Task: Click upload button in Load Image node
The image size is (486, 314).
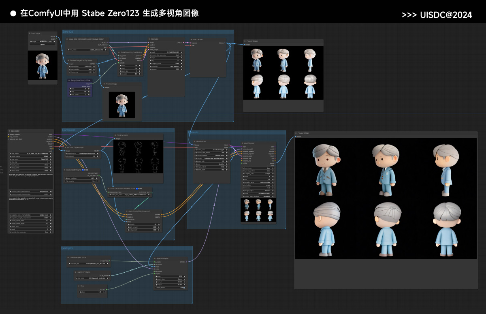Action: point(43,45)
